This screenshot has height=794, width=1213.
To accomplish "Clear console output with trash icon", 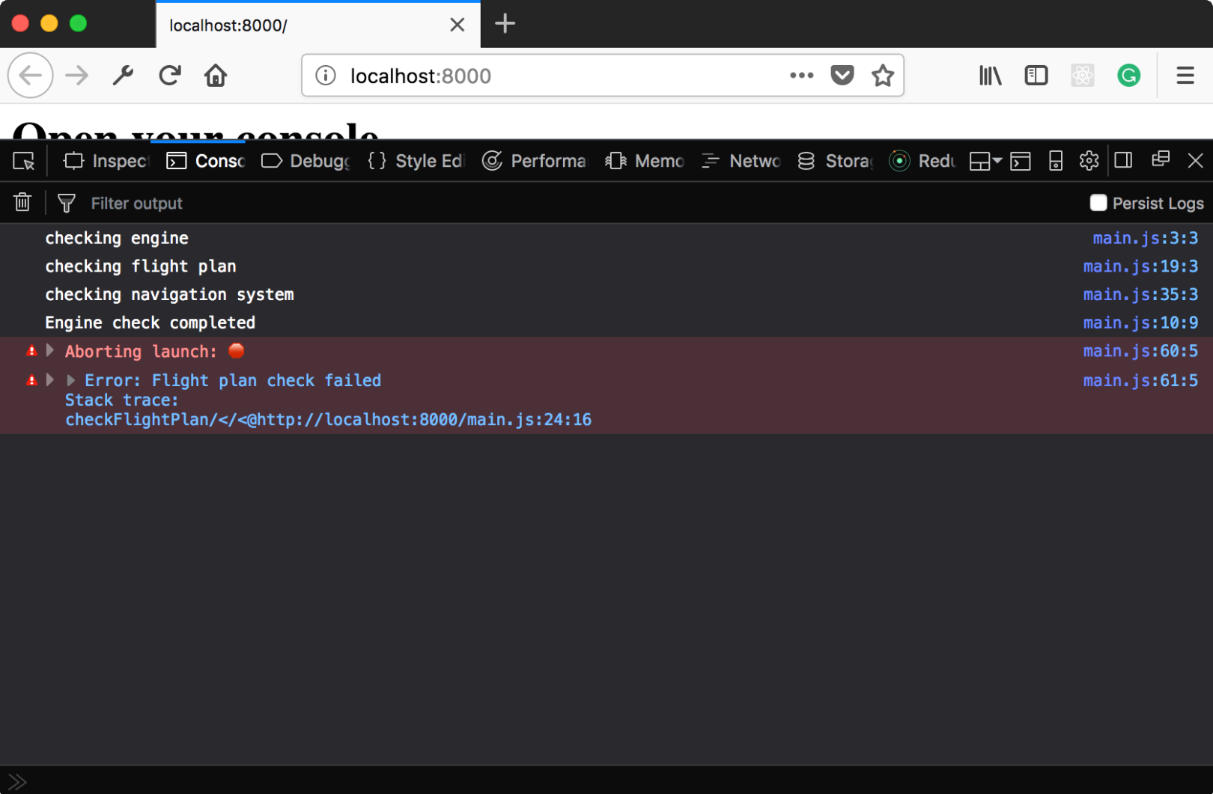I will [22, 202].
